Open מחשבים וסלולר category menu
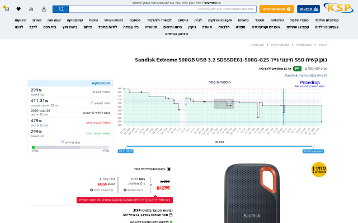 (x=327, y=20)
